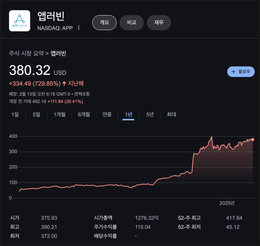Image resolution: width=260 pixels, height=246 pixels.
Task: Click the 면책조항 disclaimer link
Action: pyautogui.click(x=82, y=94)
